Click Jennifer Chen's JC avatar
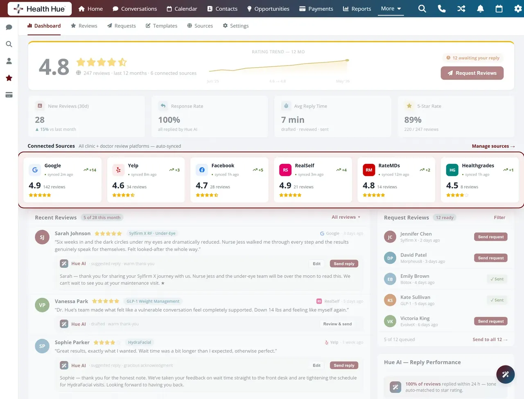 pyautogui.click(x=390, y=237)
